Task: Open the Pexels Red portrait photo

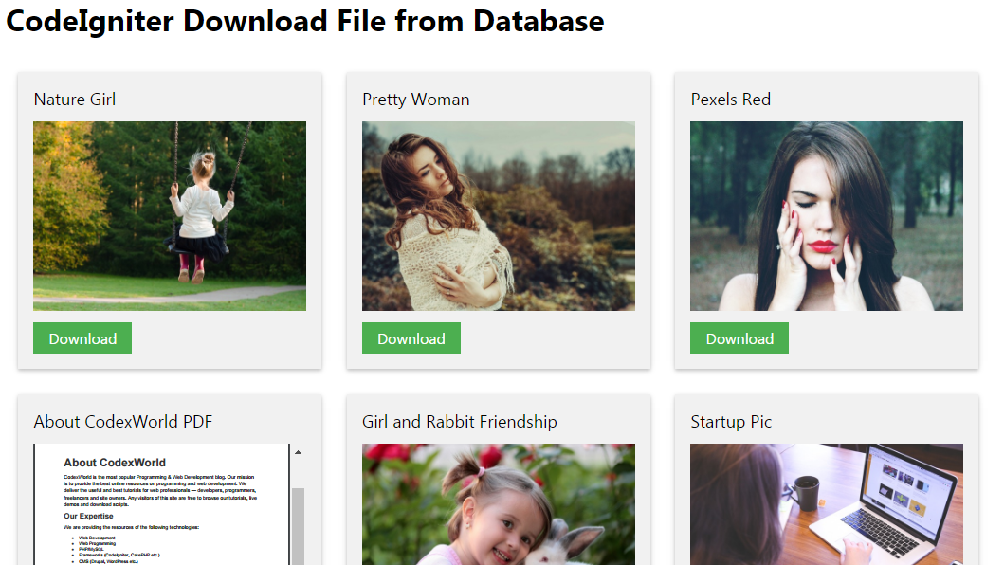Action: (827, 216)
